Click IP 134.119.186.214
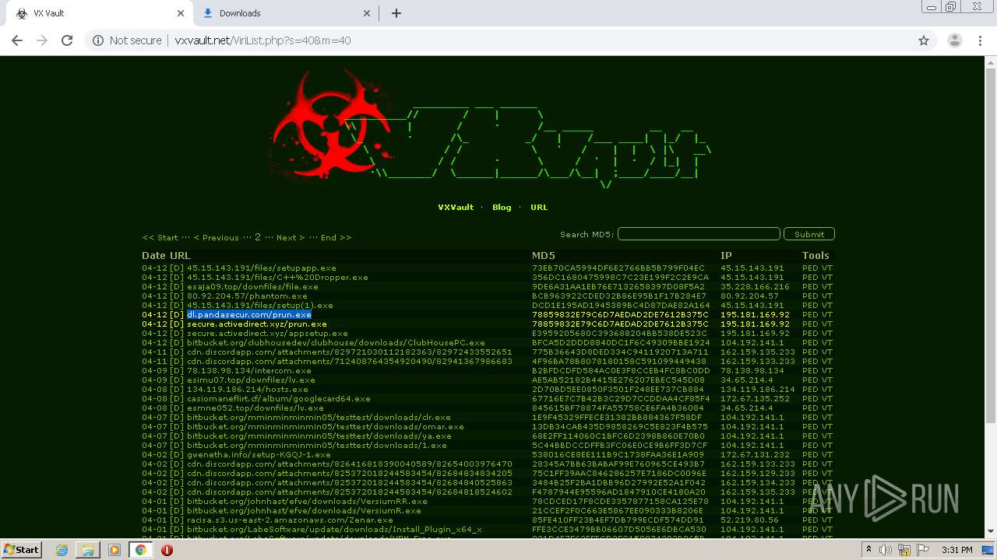The image size is (997, 560). (x=758, y=390)
